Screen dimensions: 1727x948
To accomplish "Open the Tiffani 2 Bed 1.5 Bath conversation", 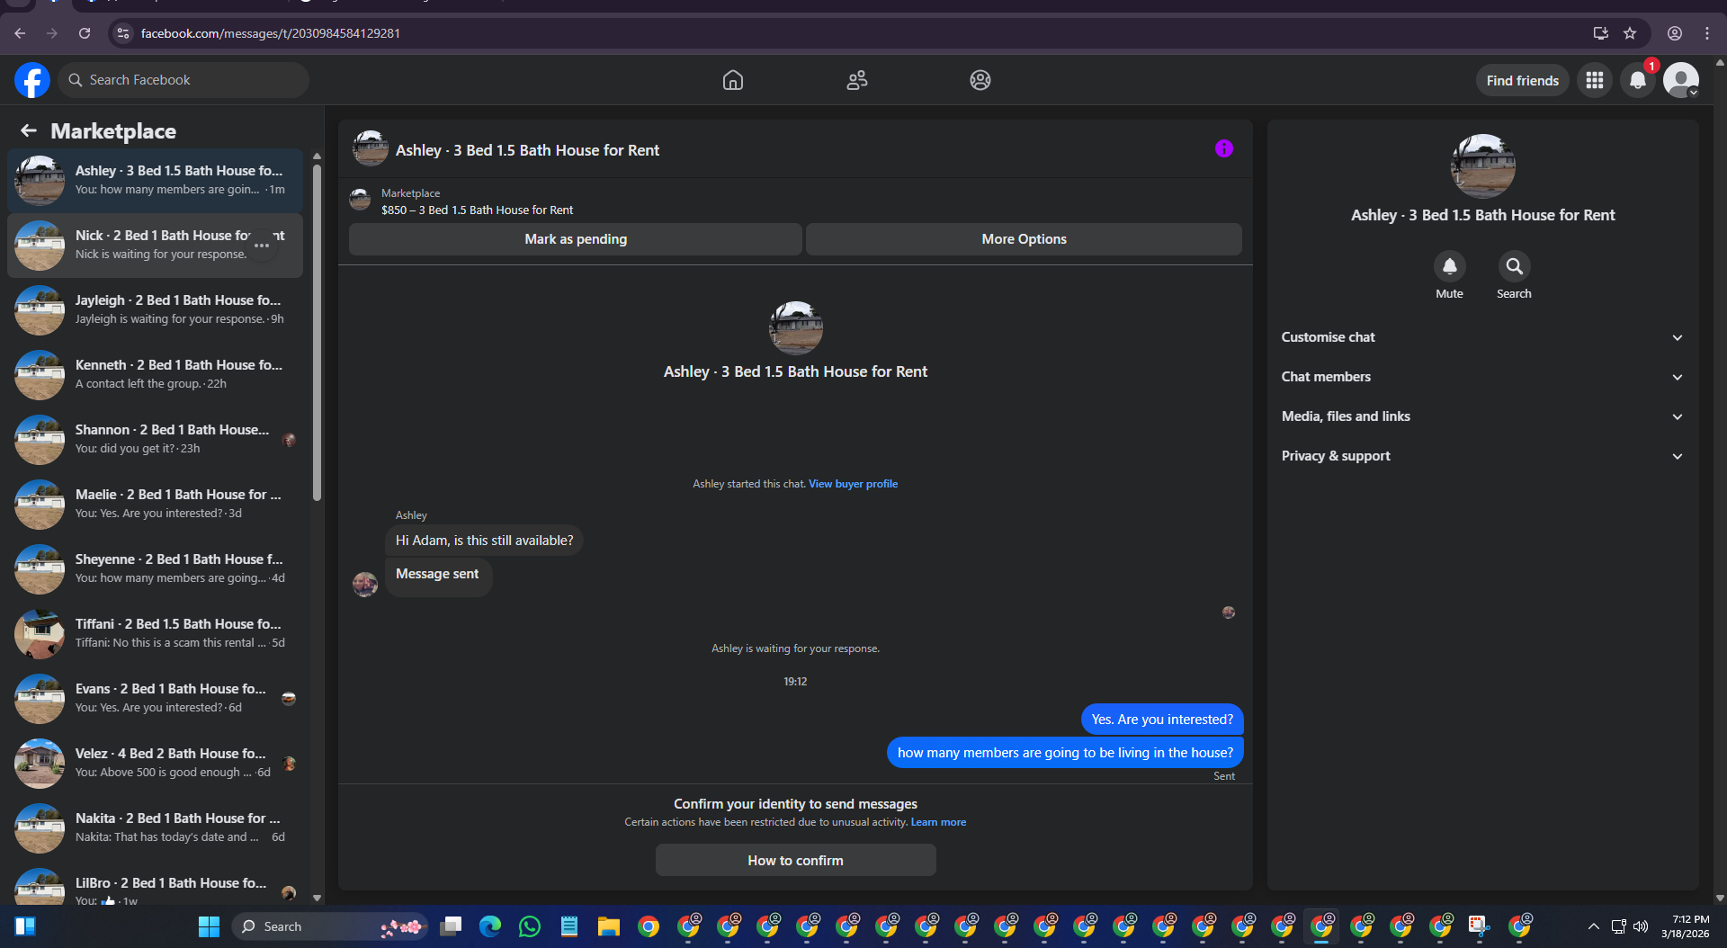I will 155,633.
